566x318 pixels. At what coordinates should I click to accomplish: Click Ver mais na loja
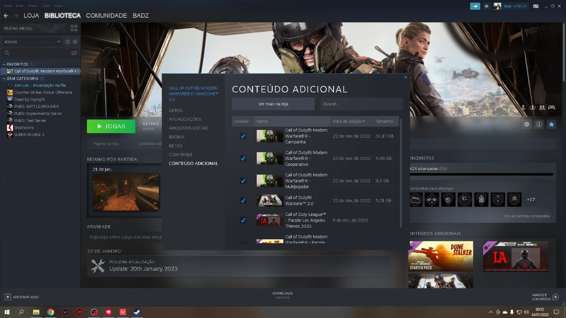273,104
